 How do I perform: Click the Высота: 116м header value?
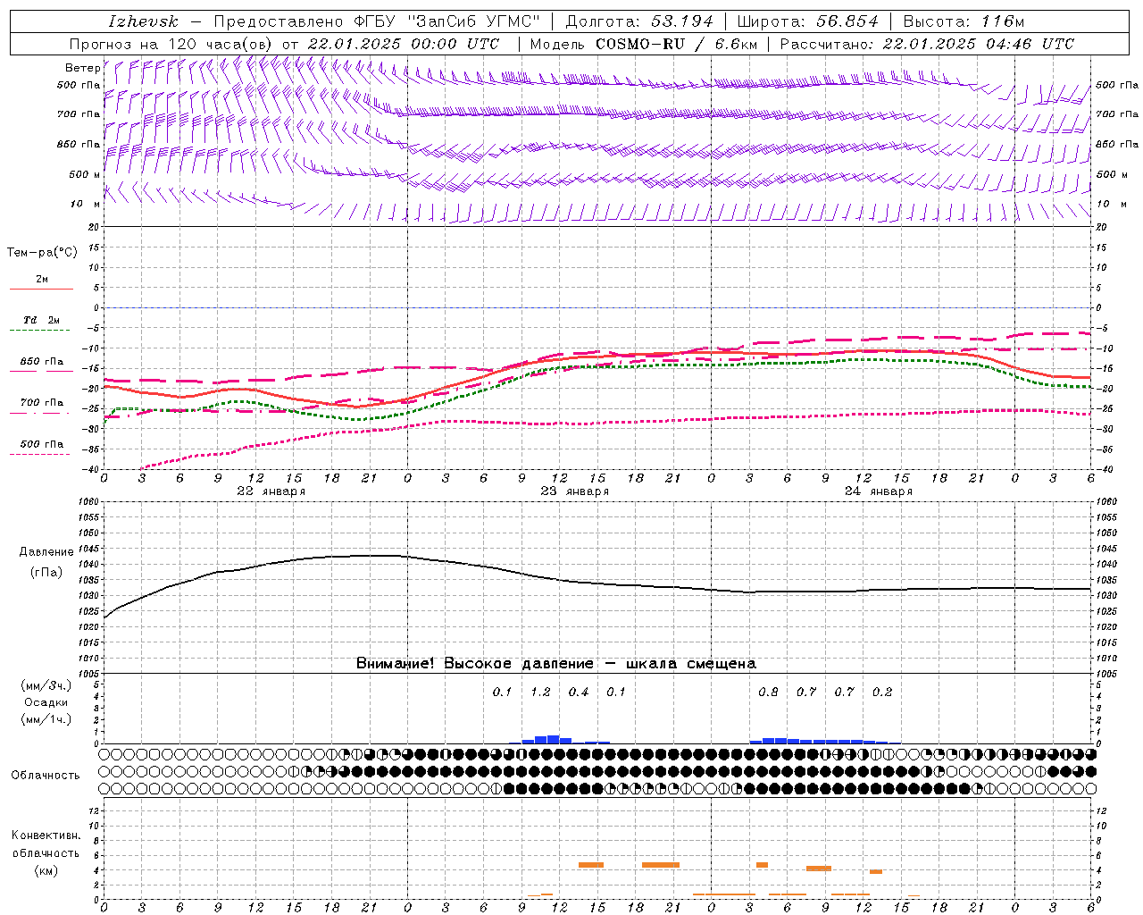coord(964,21)
